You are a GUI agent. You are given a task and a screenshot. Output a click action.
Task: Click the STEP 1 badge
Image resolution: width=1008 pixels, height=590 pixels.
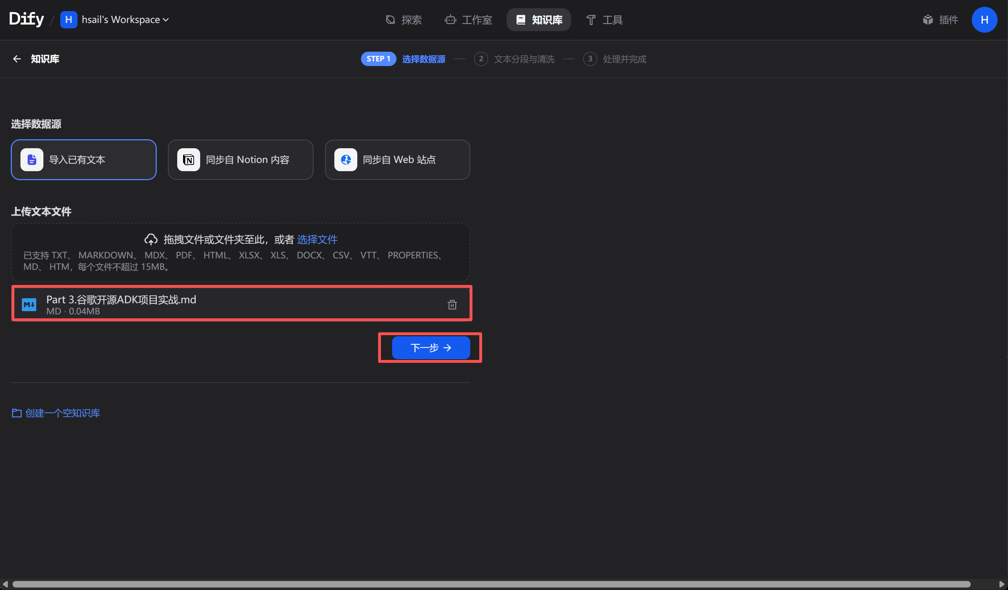pos(378,59)
